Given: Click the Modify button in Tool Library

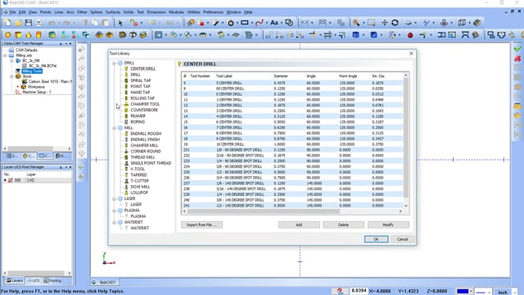Looking at the screenshot, I should [x=388, y=225].
